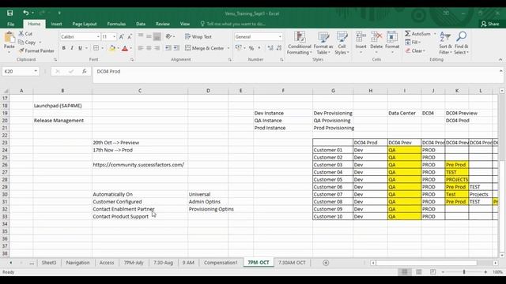The width and height of the screenshot is (506, 284).
Task: Toggle Underline formatting
Action: (80, 48)
